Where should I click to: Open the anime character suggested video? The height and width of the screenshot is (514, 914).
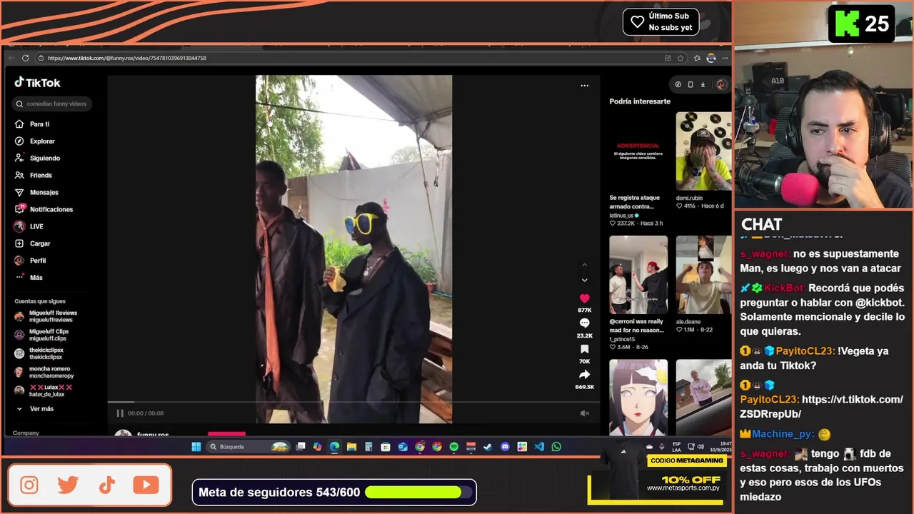tap(638, 398)
